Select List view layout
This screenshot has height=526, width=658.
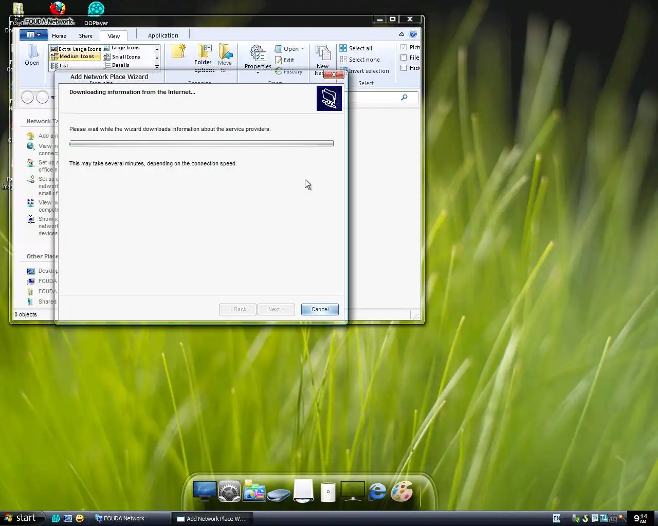pos(60,66)
